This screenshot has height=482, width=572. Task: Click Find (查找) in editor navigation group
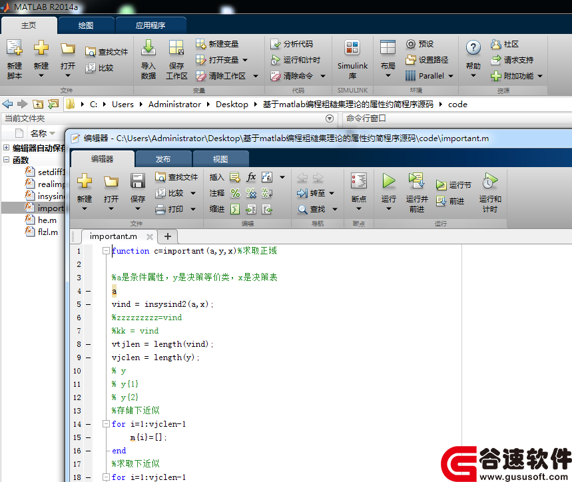coord(312,209)
